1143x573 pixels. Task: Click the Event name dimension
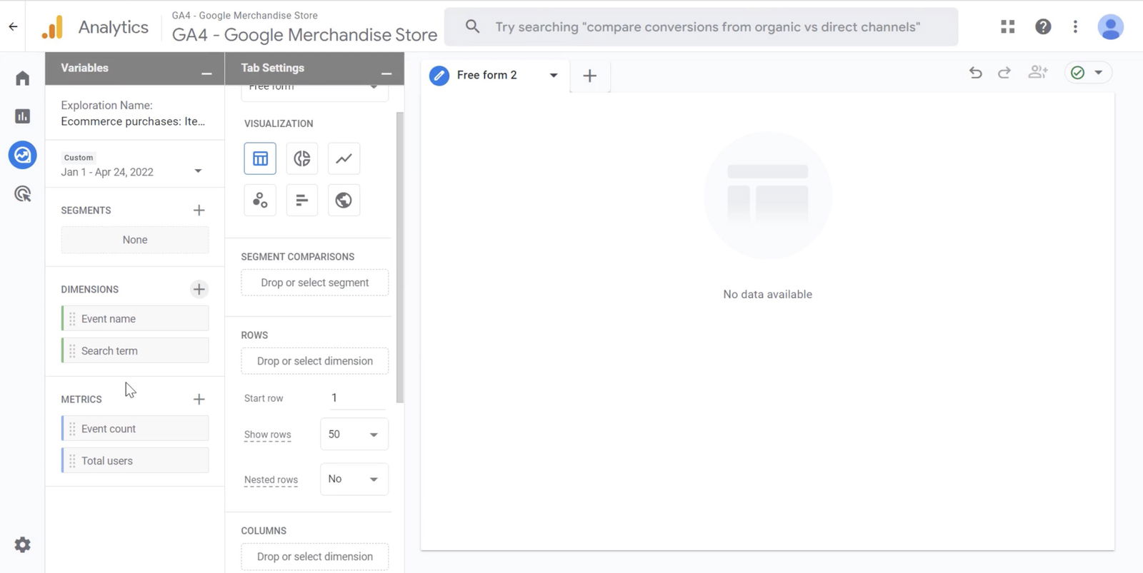coord(136,319)
